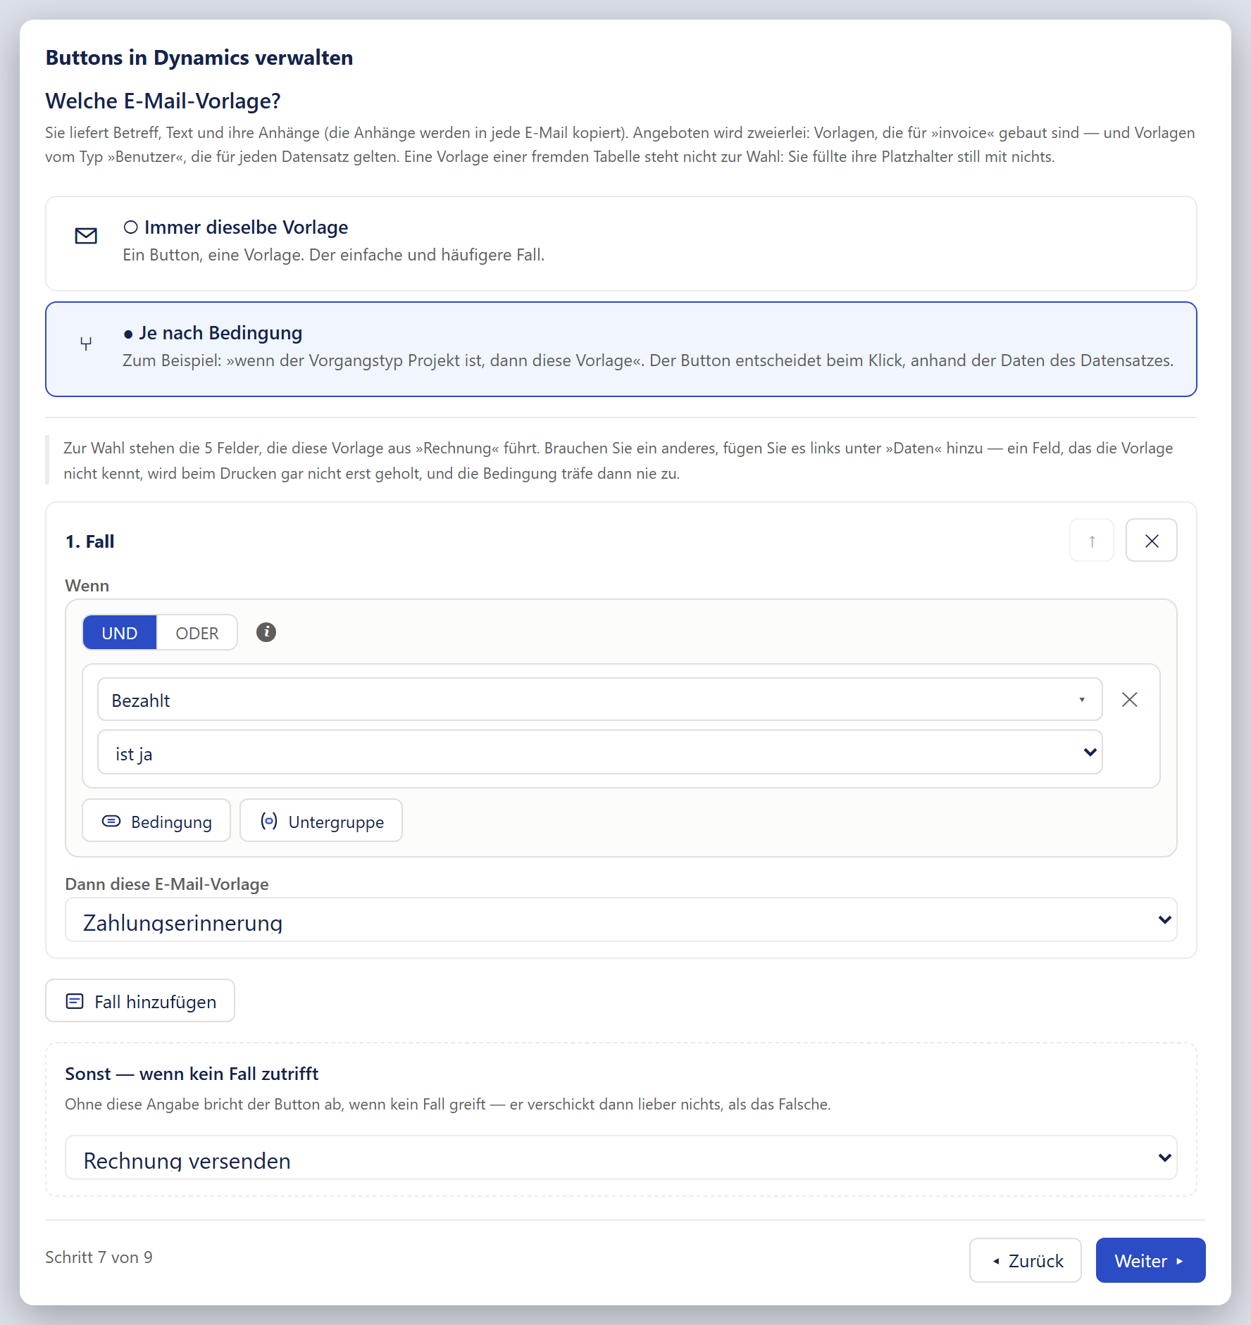Image resolution: width=1251 pixels, height=1325 pixels.
Task: Open the Bezahlt field dropdown
Action: click(599, 700)
